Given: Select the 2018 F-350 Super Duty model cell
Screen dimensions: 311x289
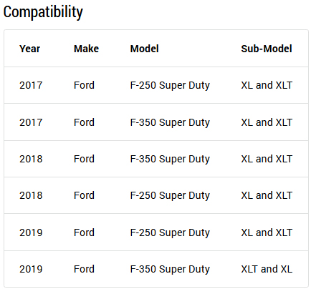Looking at the screenshot, I should point(170,159).
